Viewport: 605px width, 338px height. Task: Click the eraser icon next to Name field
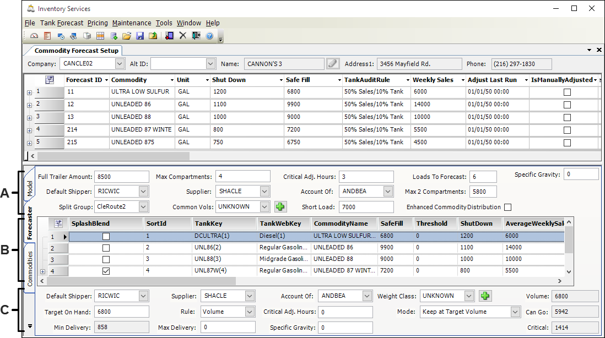click(x=332, y=64)
